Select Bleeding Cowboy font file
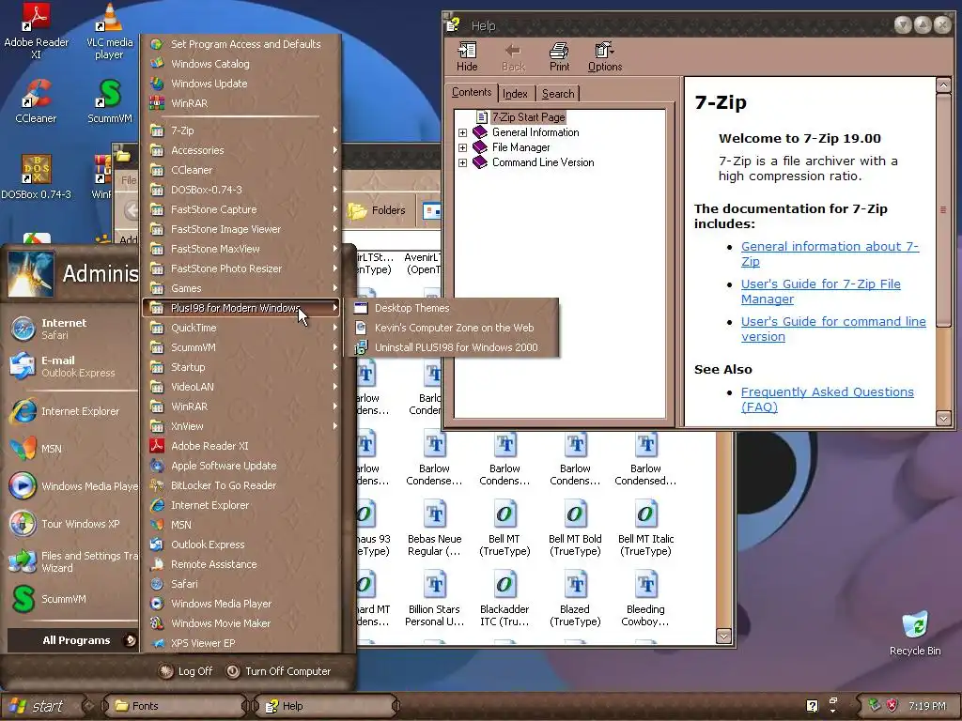962x721 pixels. point(645,598)
